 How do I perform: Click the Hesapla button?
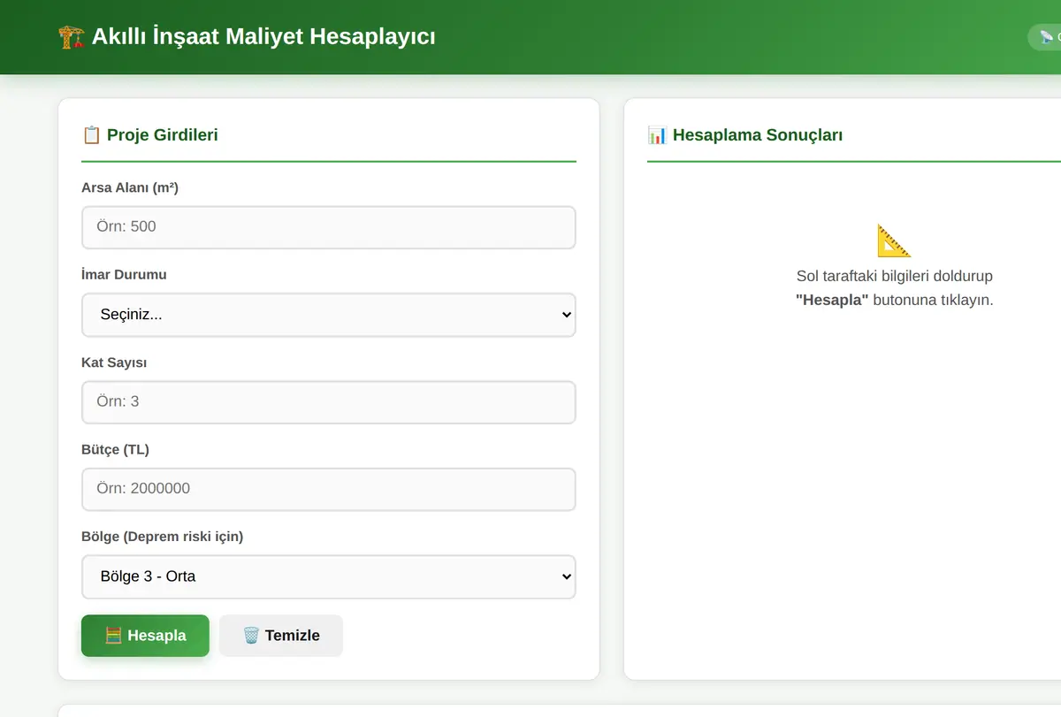[x=145, y=636]
